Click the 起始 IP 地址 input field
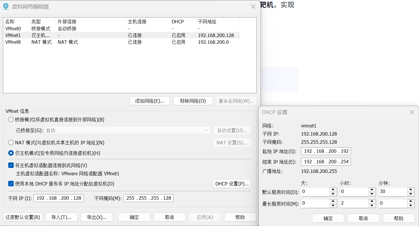Image resolution: width=419 pixels, height=226 pixels. pos(326,151)
